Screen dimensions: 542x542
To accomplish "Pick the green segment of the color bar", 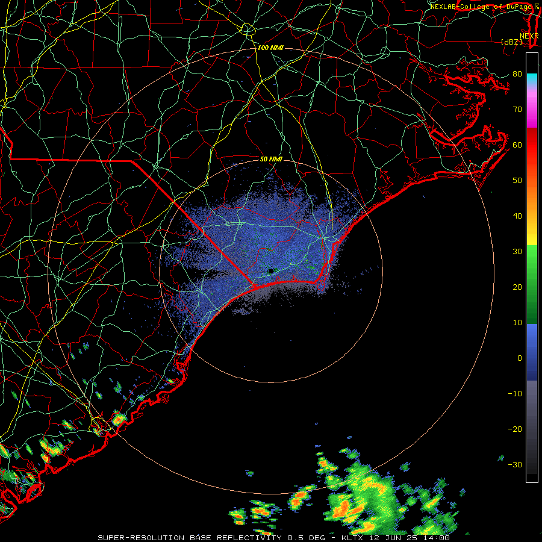I will [532, 284].
